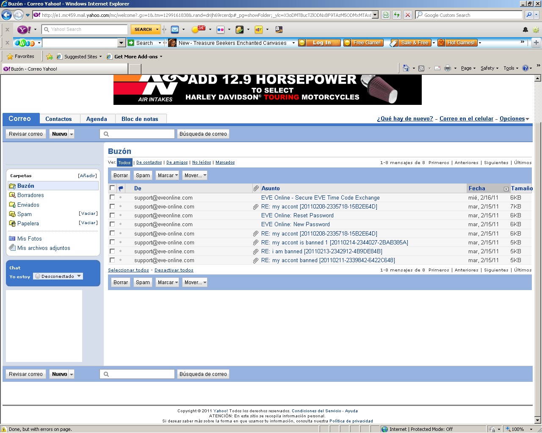The image size is (542, 433).
Task: Open the chat status Desconectado dropdown
Action: [x=79, y=276]
